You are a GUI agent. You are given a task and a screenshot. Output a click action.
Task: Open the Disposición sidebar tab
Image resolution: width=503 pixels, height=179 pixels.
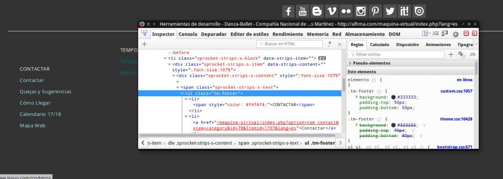(x=407, y=44)
